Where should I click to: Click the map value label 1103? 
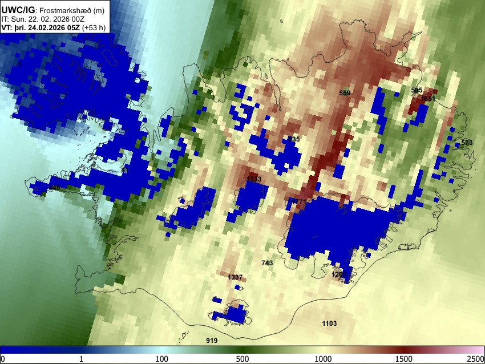pyautogui.click(x=329, y=323)
